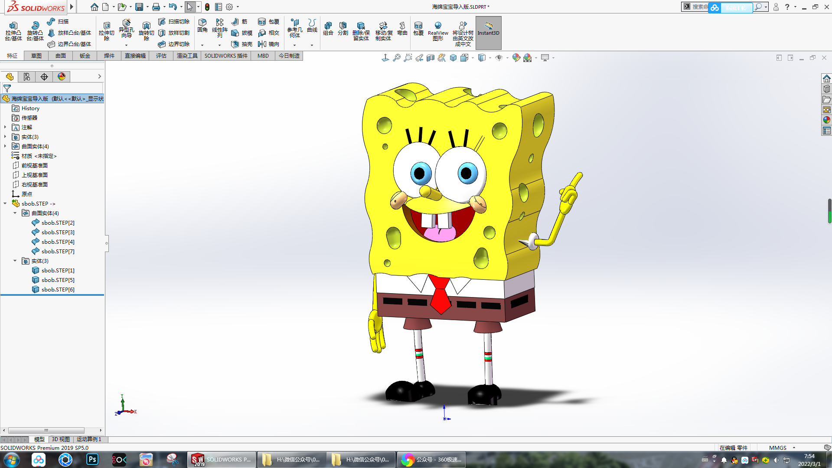Switch to the 曲面 surfaces tab
This screenshot has width=832, height=468.
pyautogui.click(x=61, y=56)
